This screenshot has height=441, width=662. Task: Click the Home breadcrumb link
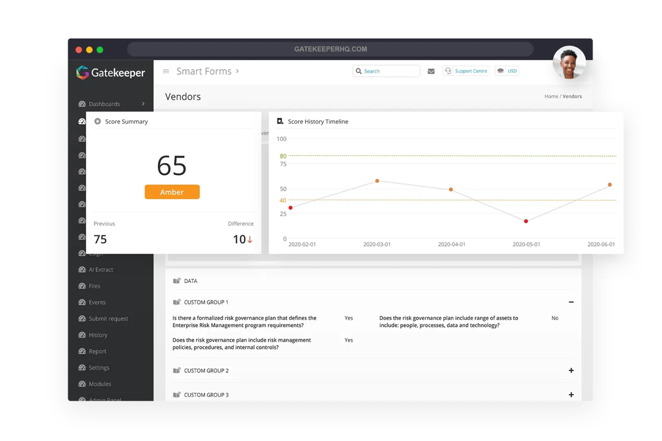pyautogui.click(x=551, y=96)
